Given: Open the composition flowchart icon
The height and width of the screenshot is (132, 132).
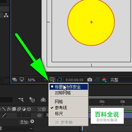Looking at the screenshot, I should pos(6,15).
